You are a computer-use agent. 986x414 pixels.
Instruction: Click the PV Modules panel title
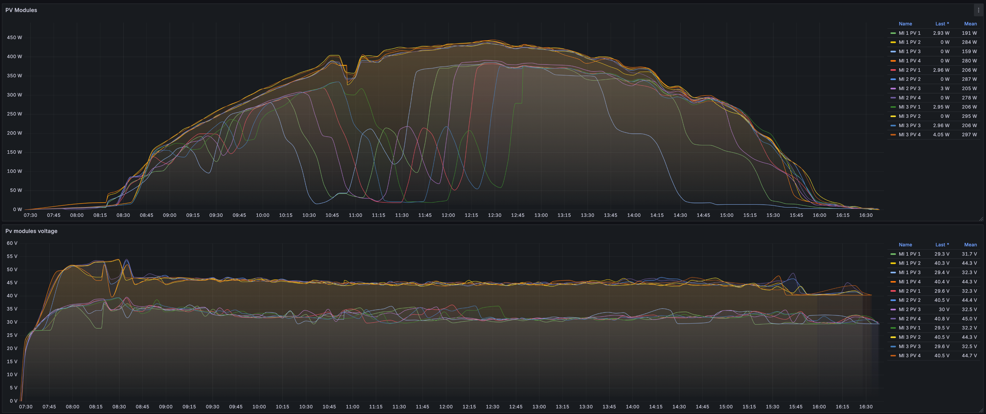pos(21,10)
